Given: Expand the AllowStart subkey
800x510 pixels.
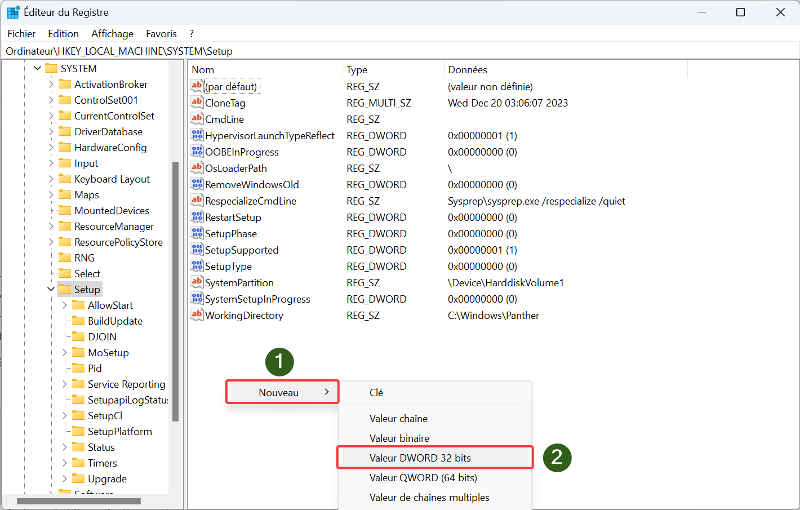Looking at the screenshot, I should [x=65, y=305].
